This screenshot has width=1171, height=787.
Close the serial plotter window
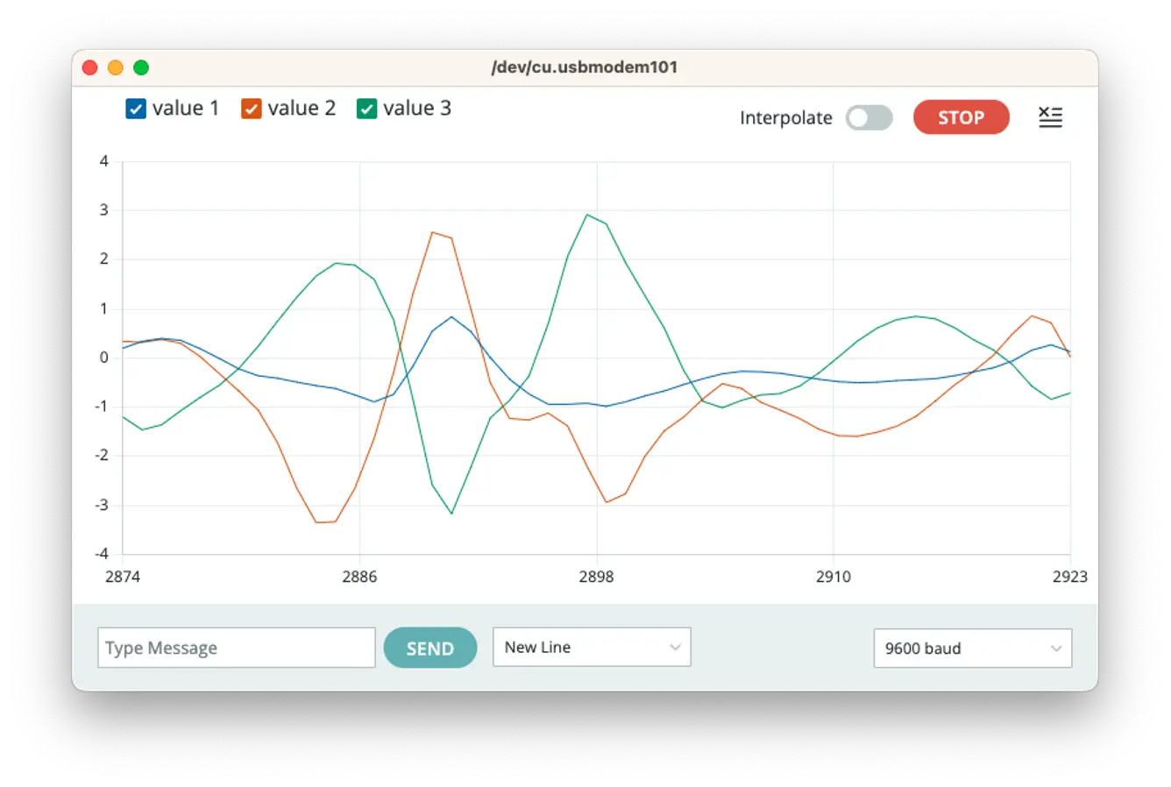pyautogui.click(x=89, y=67)
